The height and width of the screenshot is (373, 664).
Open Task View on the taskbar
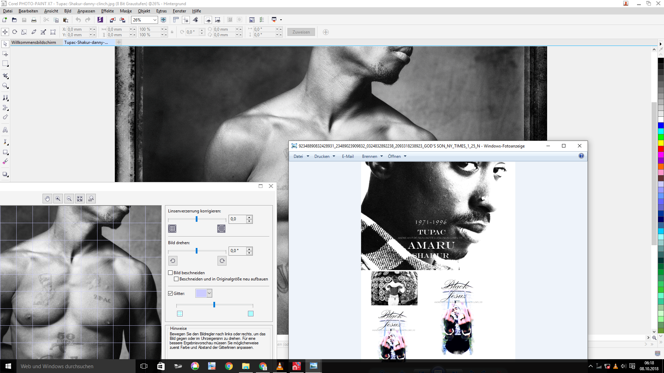(x=144, y=366)
